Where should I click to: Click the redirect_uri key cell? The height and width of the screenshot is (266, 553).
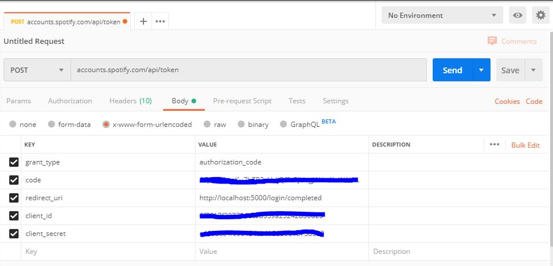pyautogui.click(x=108, y=198)
